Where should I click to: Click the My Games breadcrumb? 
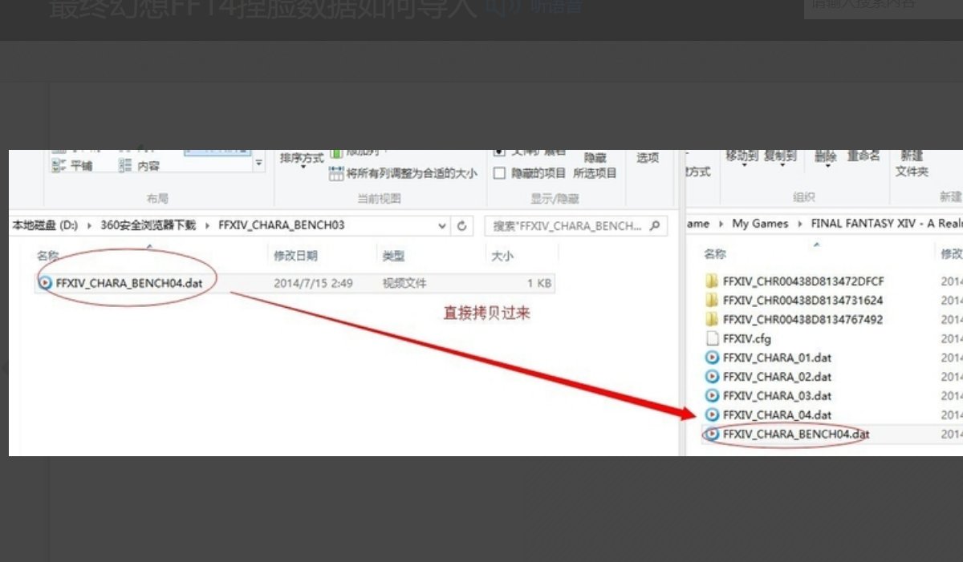tap(760, 224)
